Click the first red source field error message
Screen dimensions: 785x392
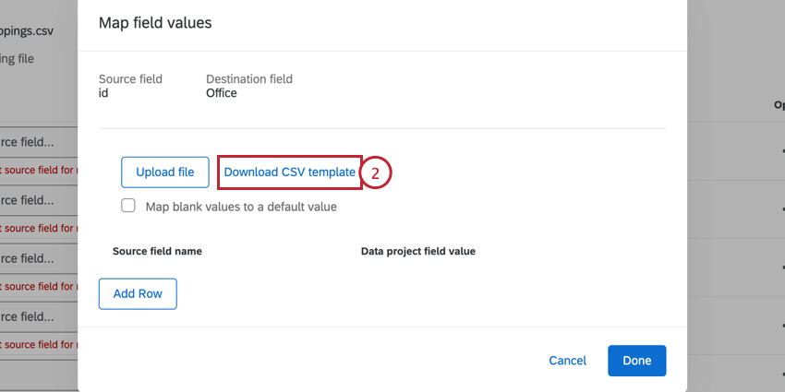point(37,171)
